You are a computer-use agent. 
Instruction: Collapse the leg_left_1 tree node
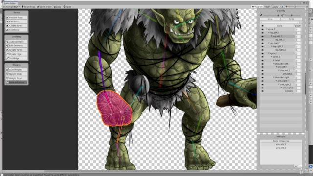(269, 33)
